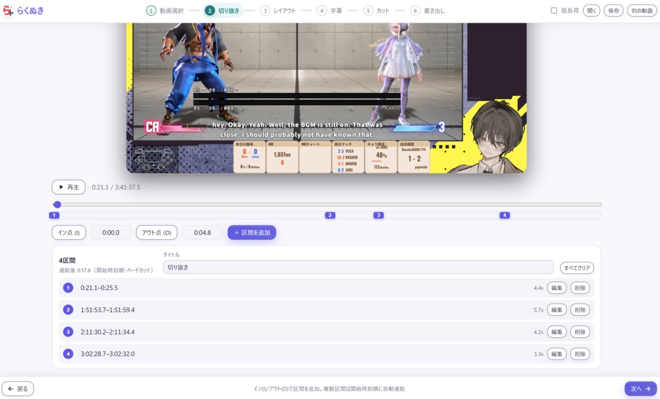The image size is (660, 399).
Task: Click the seek slider handle
Action: (x=57, y=204)
